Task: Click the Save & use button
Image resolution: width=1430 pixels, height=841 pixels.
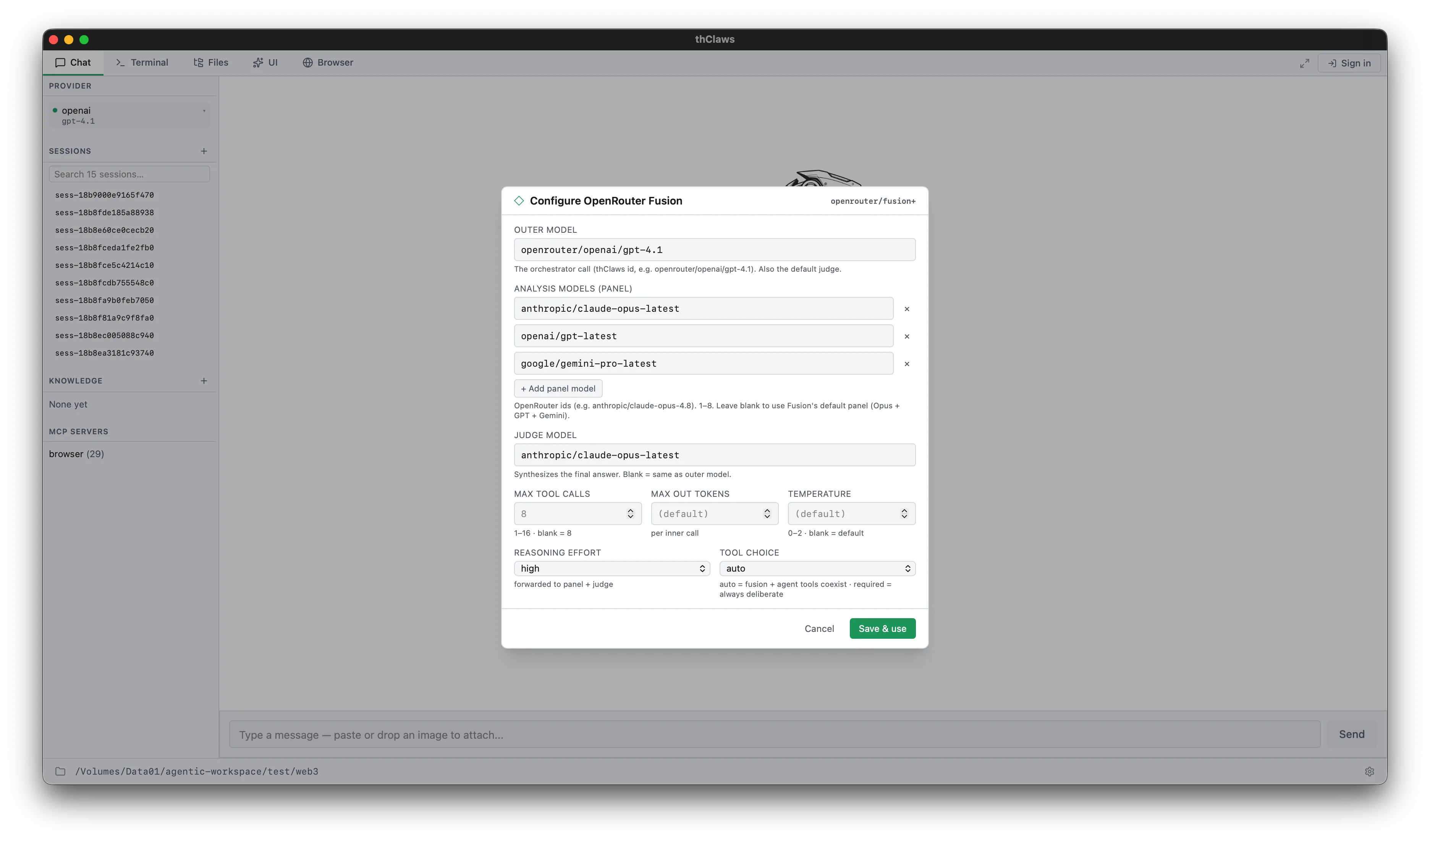Action: point(882,628)
